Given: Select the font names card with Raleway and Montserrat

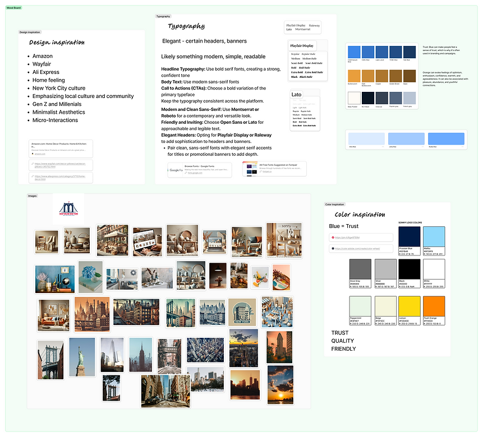Looking at the screenshot, I should click(302, 27).
